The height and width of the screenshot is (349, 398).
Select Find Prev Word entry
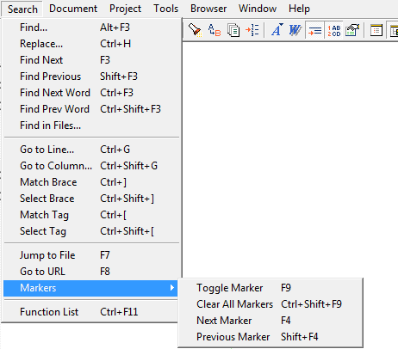(91, 109)
